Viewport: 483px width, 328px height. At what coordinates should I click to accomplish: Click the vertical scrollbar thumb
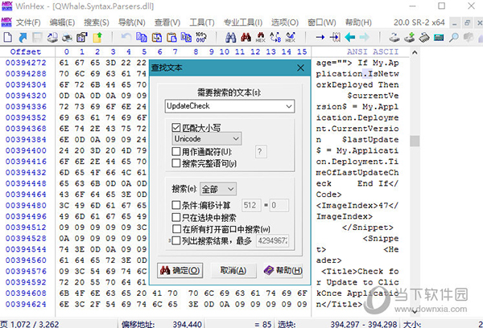[415, 141]
